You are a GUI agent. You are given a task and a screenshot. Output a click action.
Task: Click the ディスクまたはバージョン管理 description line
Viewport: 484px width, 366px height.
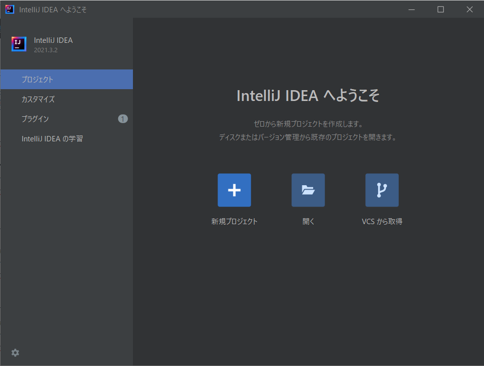tap(308, 137)
